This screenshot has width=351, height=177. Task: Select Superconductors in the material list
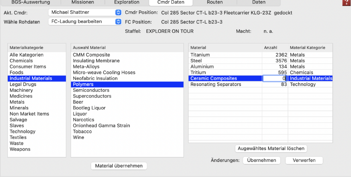[92, 96]
